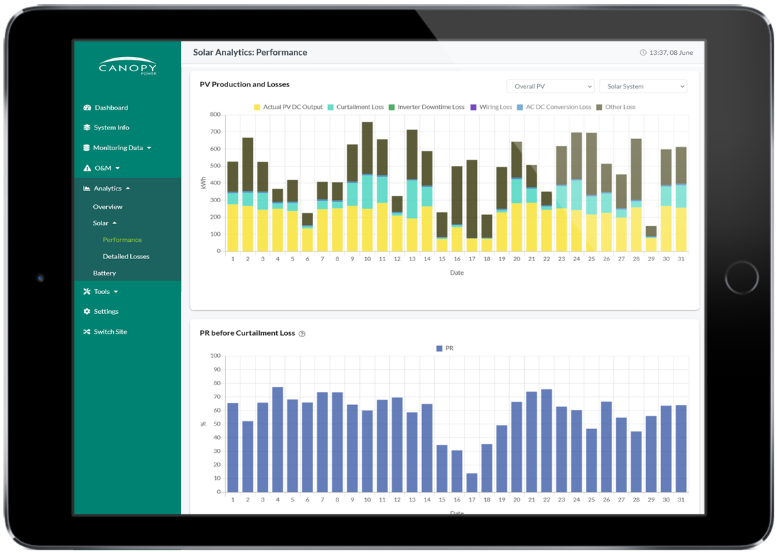
Task: Click the Settings gear icon
Action: coord(87,312)
